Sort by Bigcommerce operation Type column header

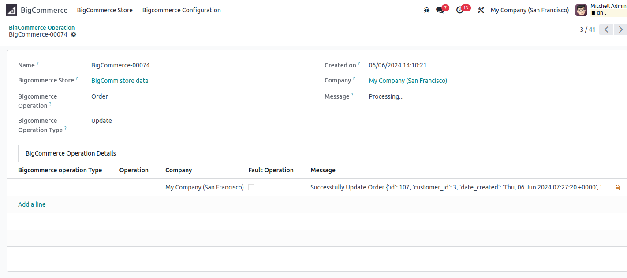(60, 170)
